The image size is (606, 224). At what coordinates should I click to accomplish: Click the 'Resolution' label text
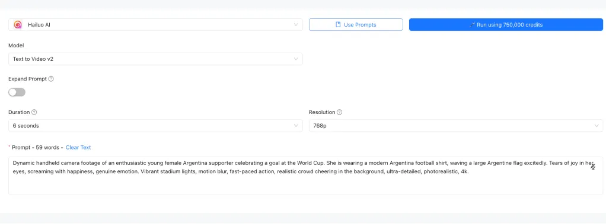(x=322, y=112)
